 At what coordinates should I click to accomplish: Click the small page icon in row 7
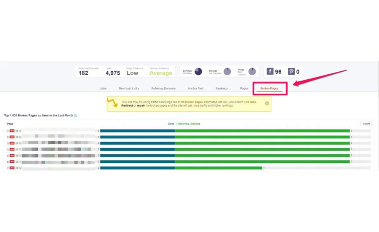coord(17,168)
